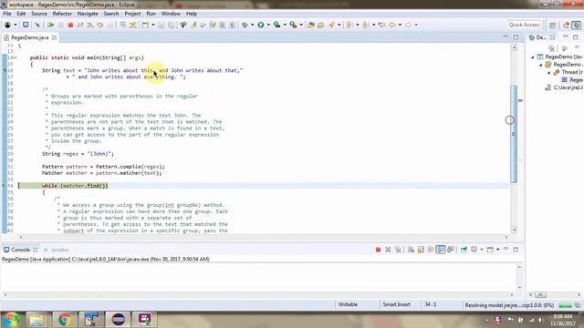Viewport: 584px width, 328px height.
Task: Click the New toolbar icon at far left
Action: point(8,25)
